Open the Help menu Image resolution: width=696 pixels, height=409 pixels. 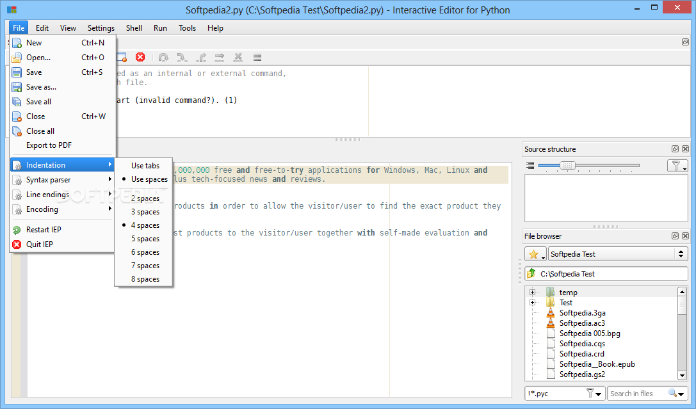215,28
